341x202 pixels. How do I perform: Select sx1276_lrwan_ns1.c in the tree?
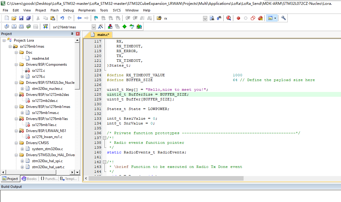click(x=47, y=137)
